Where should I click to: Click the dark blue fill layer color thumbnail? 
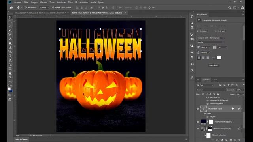(x=204, y=122)
